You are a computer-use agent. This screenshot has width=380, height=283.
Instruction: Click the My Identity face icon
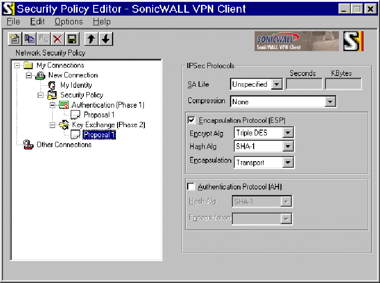(52, 85)
